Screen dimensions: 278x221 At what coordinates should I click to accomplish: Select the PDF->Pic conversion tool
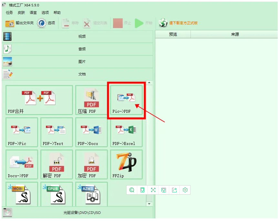[22, 132]
